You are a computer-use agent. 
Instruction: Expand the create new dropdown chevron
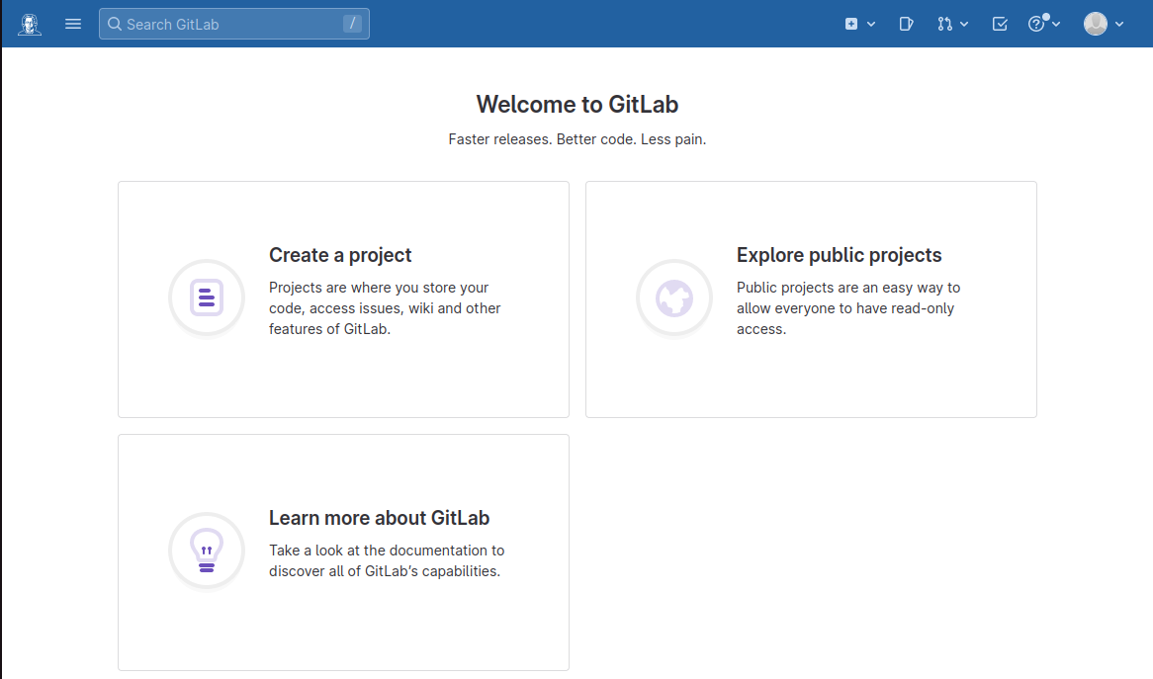[x=871, y=25]
